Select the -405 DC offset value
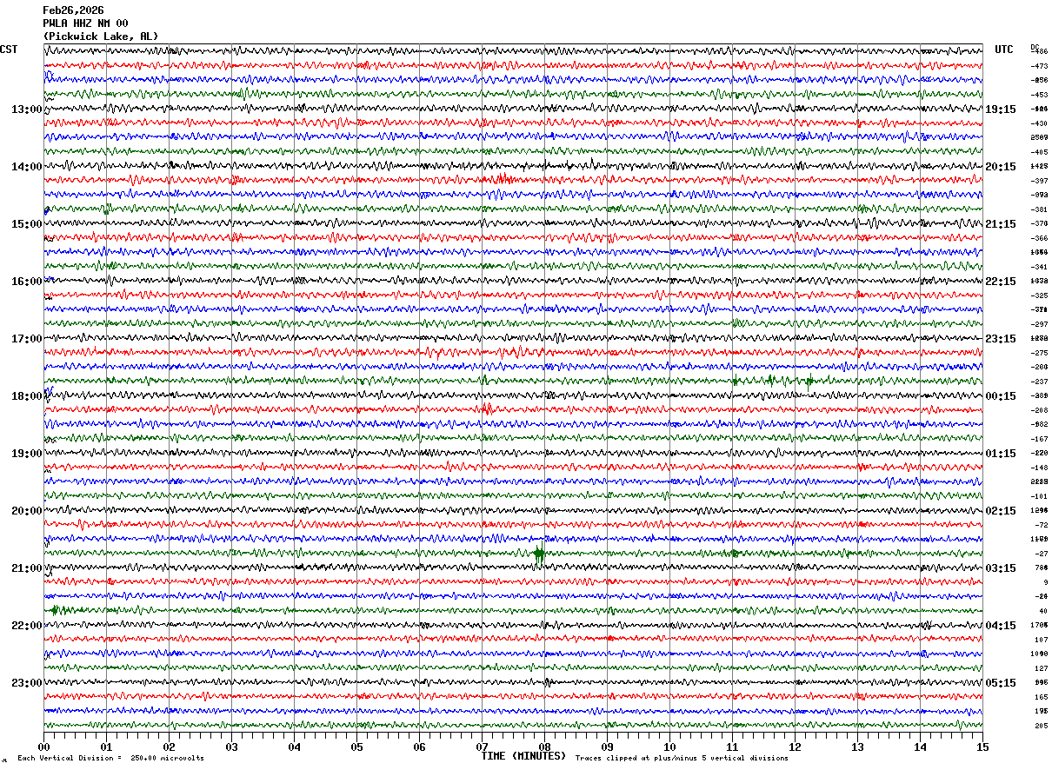 [x=1039, y=152]
